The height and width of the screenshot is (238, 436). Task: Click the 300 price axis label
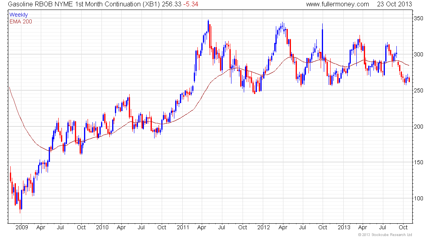(419, 54)
